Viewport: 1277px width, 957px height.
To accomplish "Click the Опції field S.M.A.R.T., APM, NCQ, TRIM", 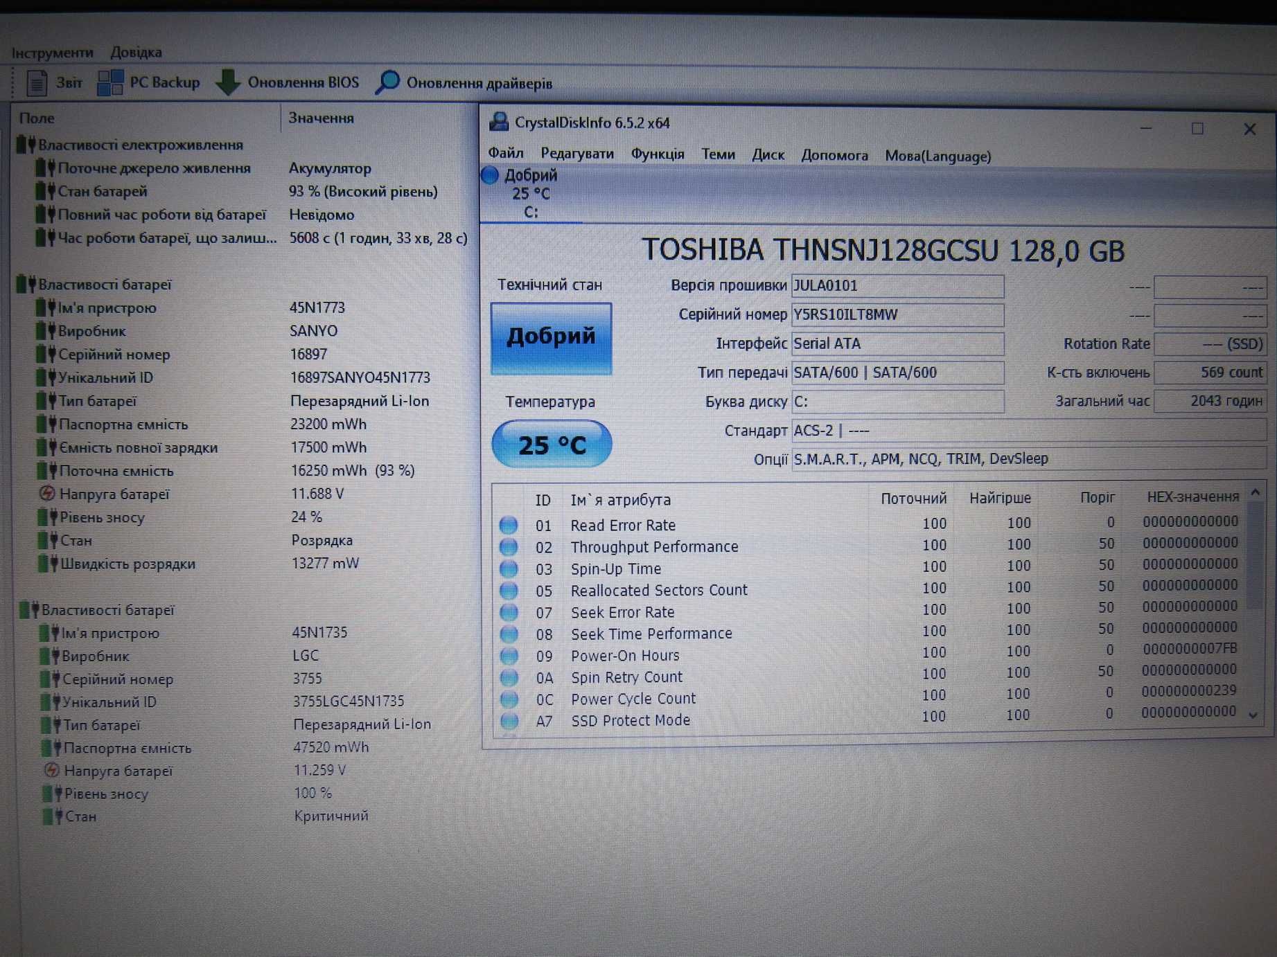I will (x=1028, y=458).
